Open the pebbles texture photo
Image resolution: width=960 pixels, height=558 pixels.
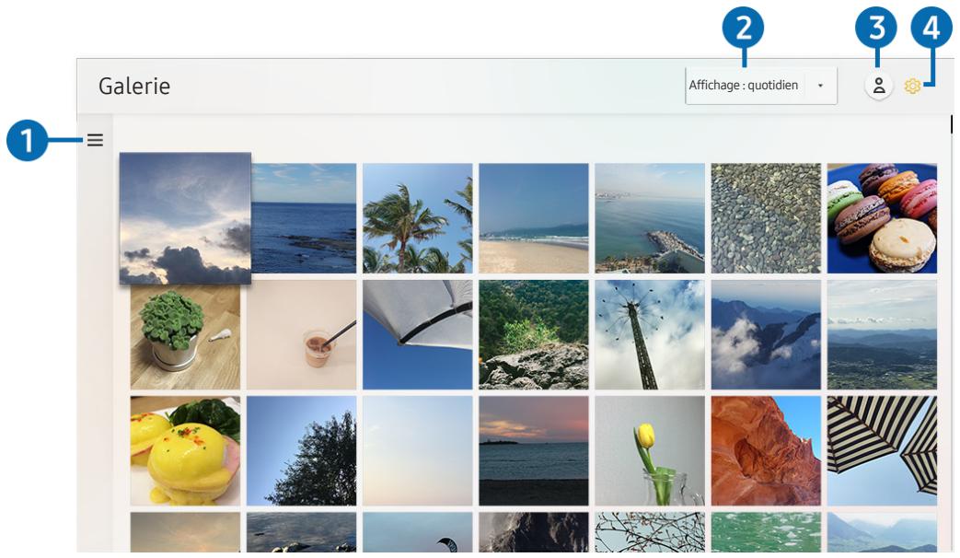click(x=766, y=218)
